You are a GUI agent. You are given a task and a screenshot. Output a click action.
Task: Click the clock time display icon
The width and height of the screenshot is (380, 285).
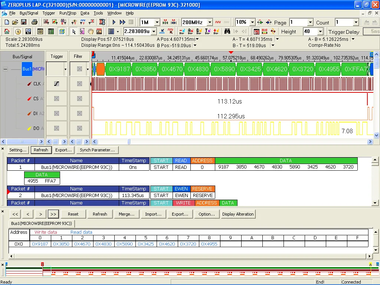coord(18,32)
